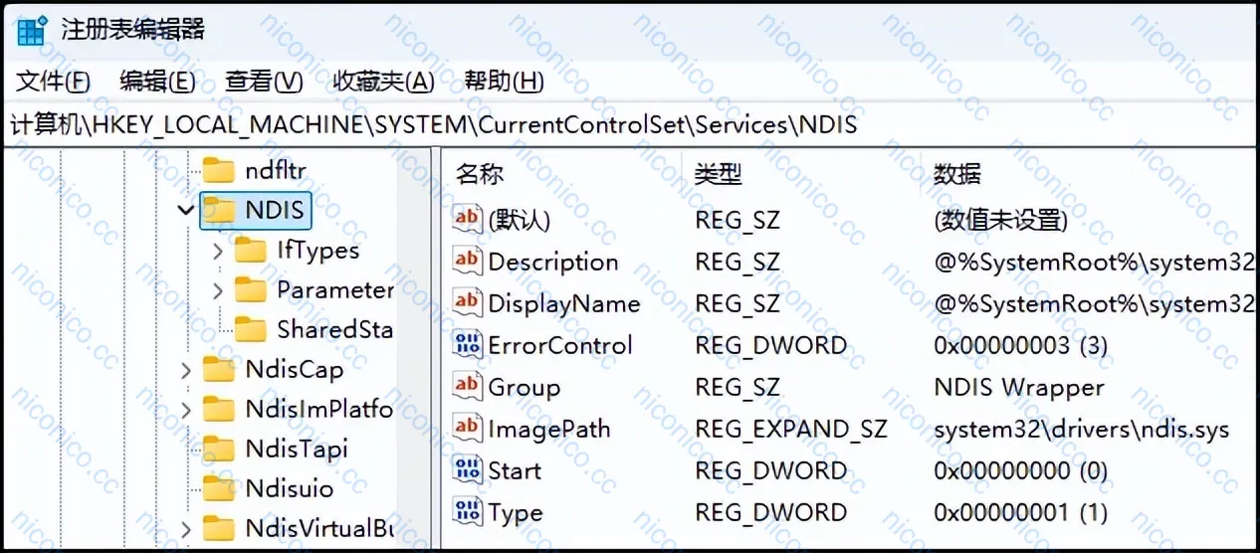Click the NdisTapi folder icon
Image resolution: width=1260 pixels, height=553 pixels.
[219, 449]
